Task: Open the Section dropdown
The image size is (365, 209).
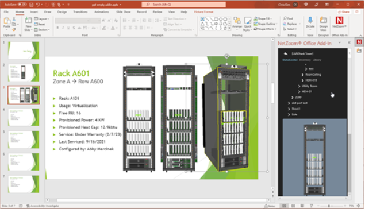Action: (42, 30)
